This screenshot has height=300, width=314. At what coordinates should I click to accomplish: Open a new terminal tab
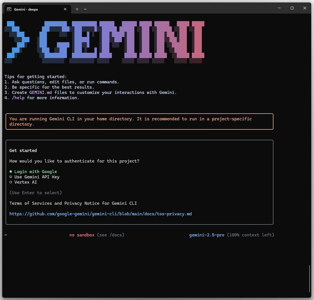pyautogui.click(x=77, y=9)
